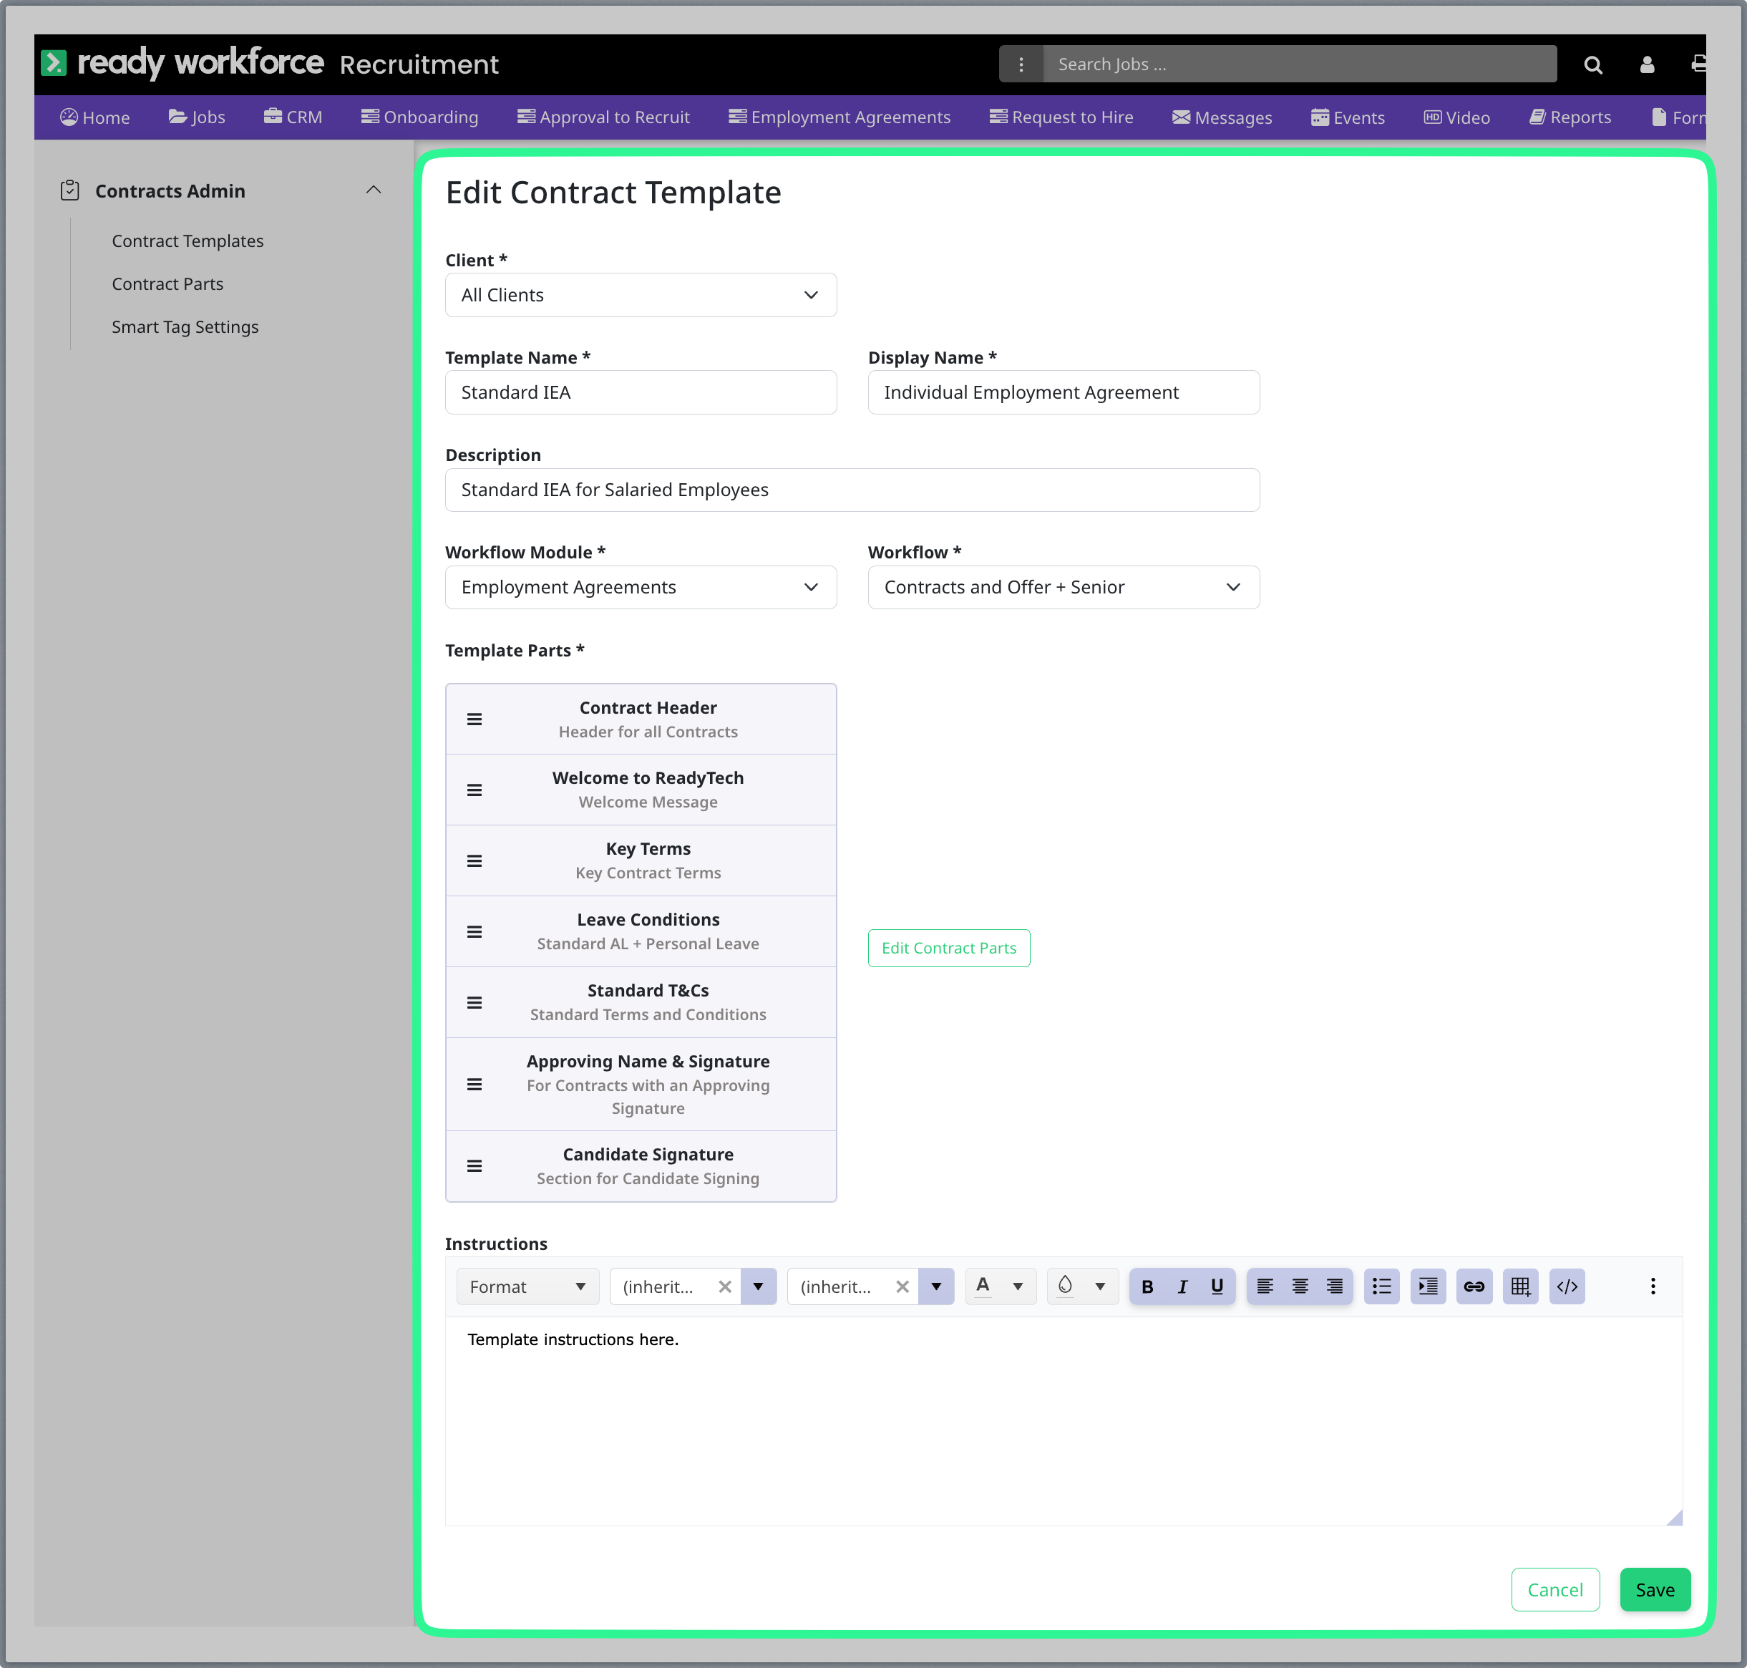Open the user profile icon

(1647, 65)
